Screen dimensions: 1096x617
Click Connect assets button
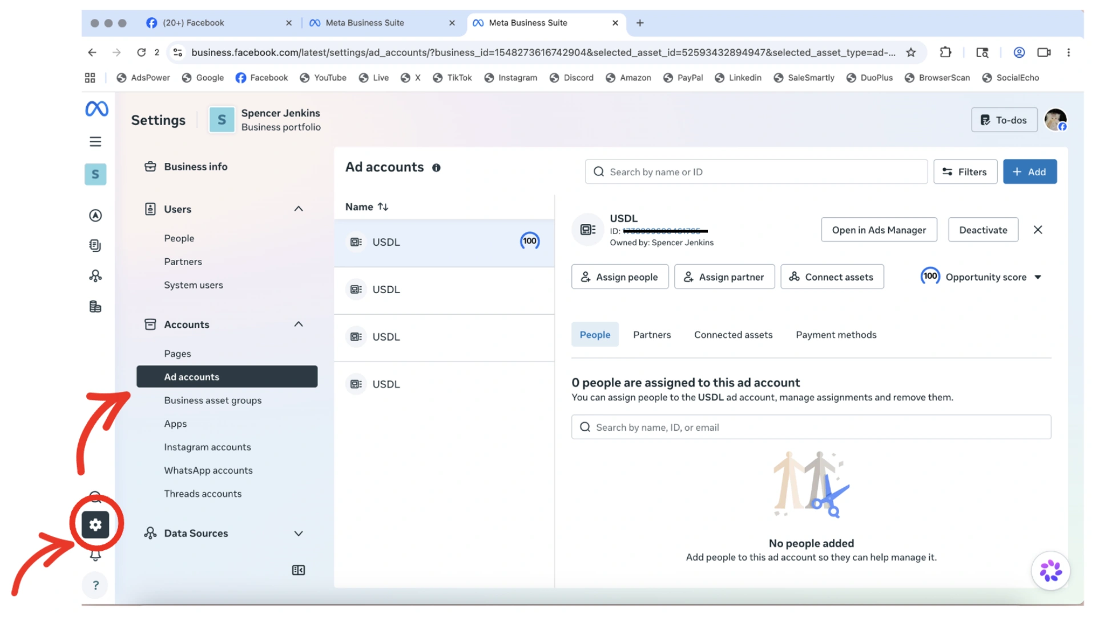pos(832,277)
